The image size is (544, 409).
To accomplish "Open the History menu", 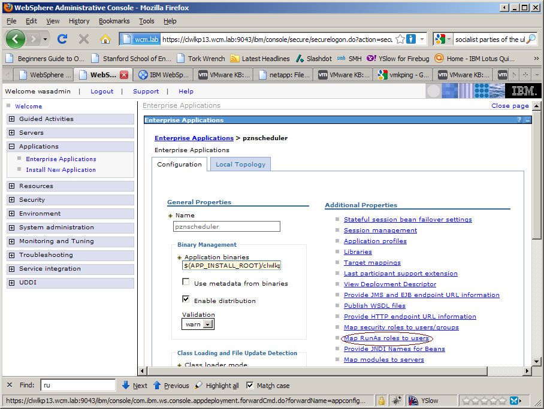I will click(x=79, y=21).
